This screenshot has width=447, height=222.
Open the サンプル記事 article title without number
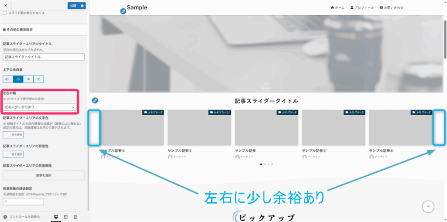pyautogui.click(x=245, y=150)
